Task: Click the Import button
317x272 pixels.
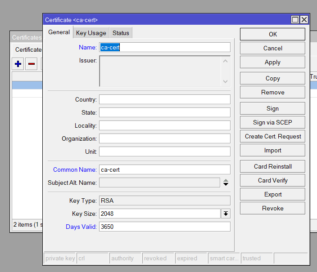Action: click(x=272, y=150)
